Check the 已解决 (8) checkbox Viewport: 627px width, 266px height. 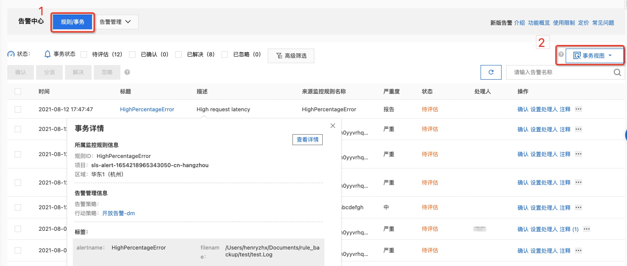coord(178,55)
